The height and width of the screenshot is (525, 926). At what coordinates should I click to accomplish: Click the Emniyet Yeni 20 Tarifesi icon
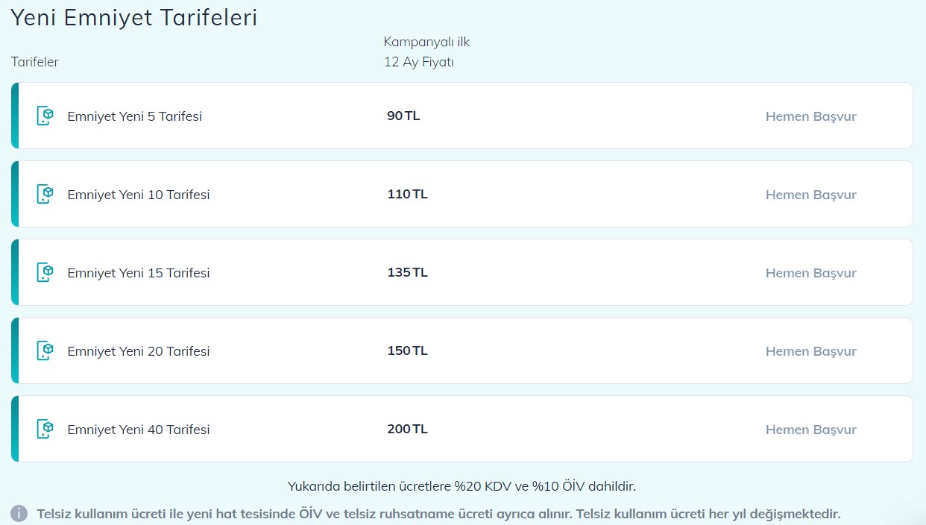pyautogui.click(x=45, y=350)
